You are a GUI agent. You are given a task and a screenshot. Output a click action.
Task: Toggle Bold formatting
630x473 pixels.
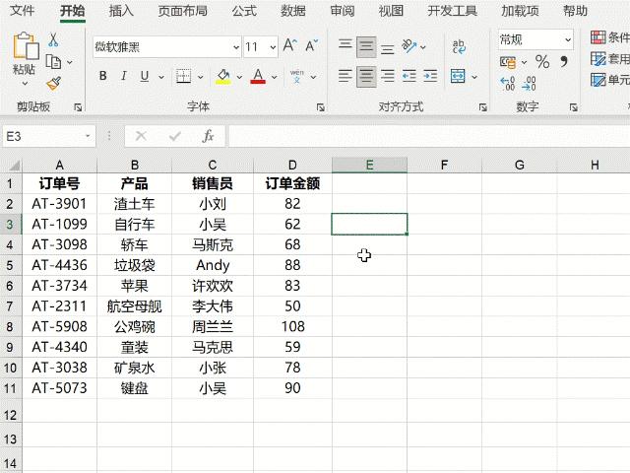[102, 76]
